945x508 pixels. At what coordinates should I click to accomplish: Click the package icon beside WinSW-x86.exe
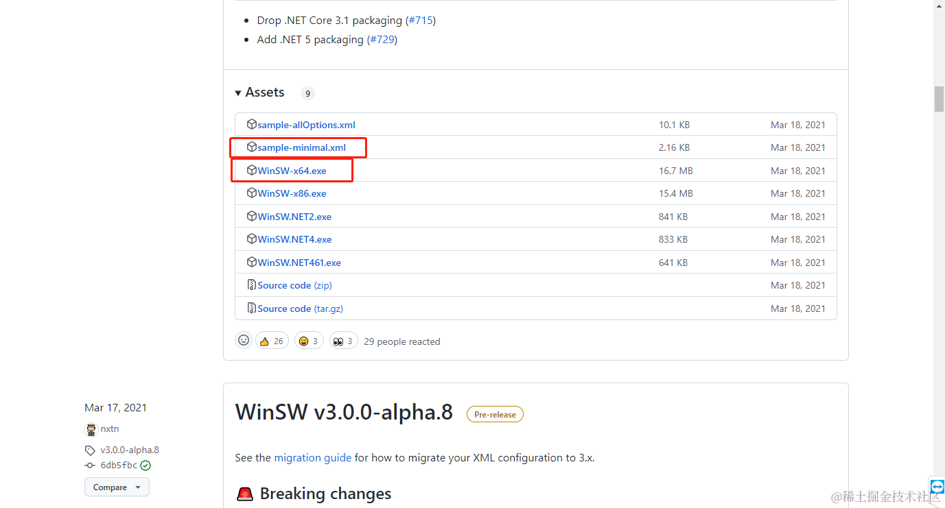pos(252,193)
